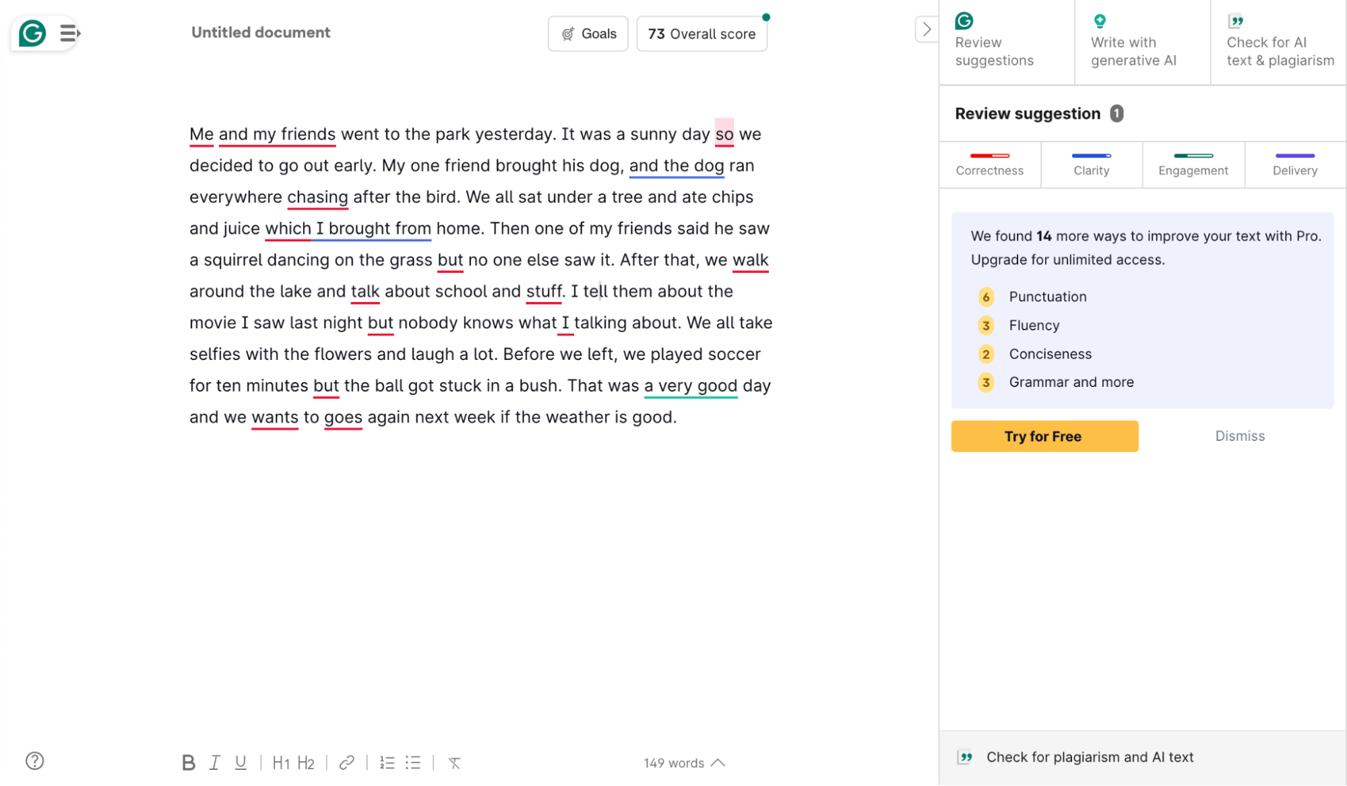Open the Goals button
This screenshot has width=1347, height=786.
pyautogui.click(x=588, y=34)
